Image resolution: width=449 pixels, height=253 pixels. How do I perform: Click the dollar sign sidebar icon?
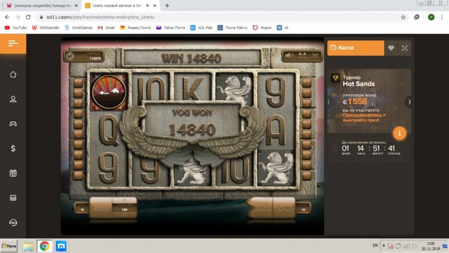point(13,148)
